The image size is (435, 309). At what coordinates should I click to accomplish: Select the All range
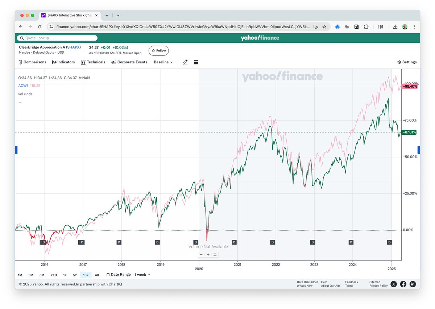(97, 275)
